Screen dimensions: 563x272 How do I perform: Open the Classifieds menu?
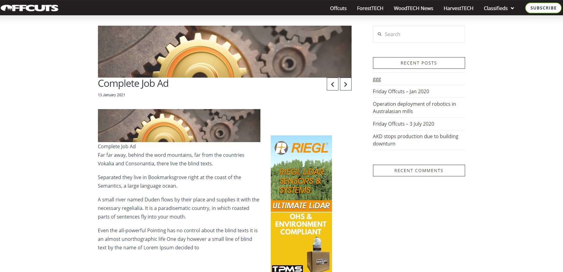coord(496,8)
